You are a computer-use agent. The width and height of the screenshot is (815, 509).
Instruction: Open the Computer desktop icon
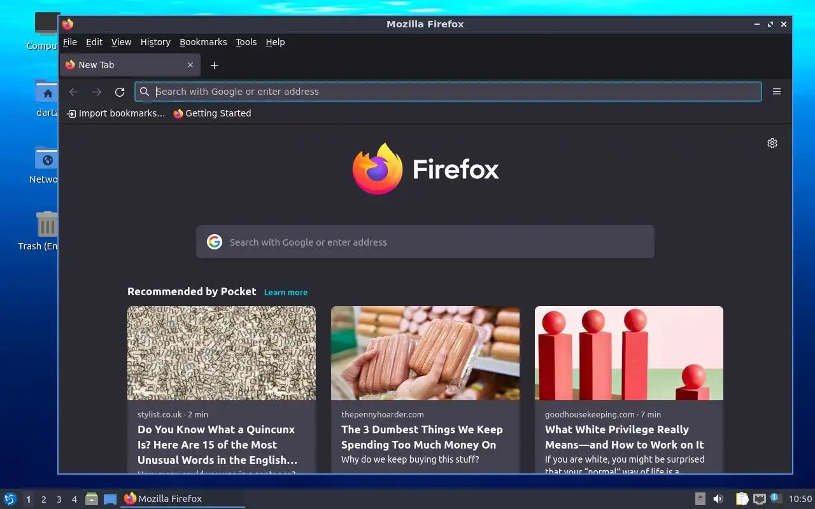tap(46, 31)
